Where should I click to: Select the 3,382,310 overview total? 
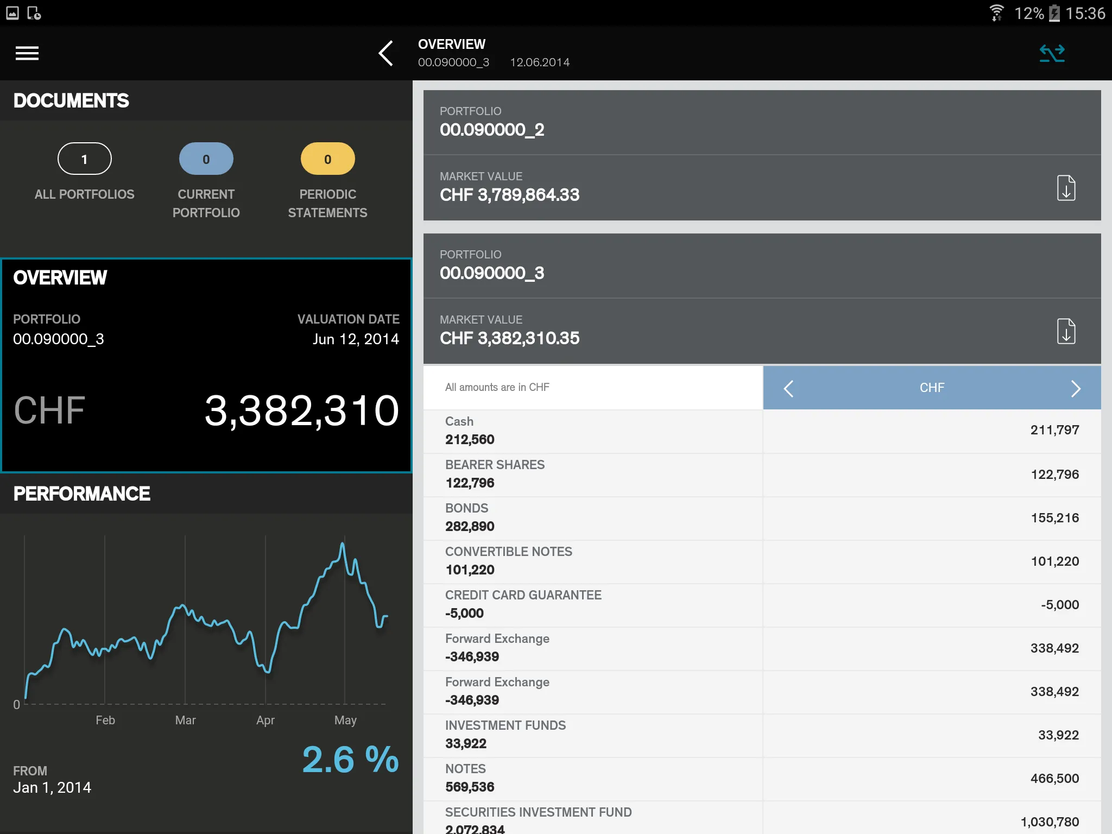point(302,410)
